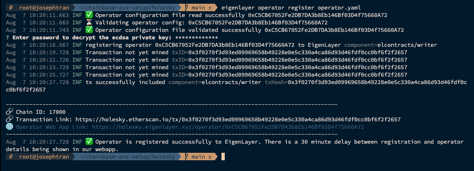Viewport: 474px width, 171px height.
Task: Click the hourglass icon beside 'Validating operator config'
Action: coord(89,22)
